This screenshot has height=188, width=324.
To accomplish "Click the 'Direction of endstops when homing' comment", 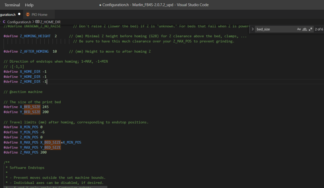I will [55, 61].
